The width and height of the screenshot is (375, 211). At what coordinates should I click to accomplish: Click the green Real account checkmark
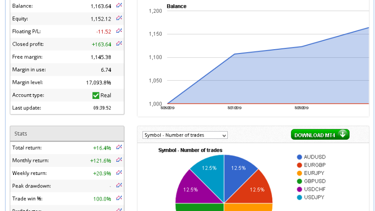click(x=96, y=95)
